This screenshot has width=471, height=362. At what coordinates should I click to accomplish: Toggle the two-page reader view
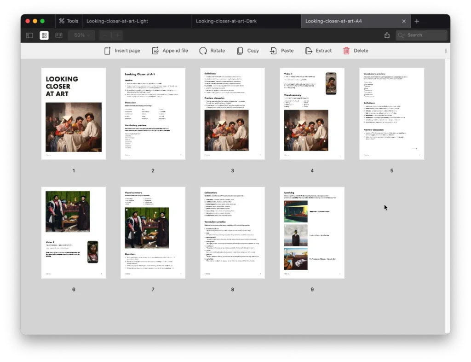click(59, 35)
